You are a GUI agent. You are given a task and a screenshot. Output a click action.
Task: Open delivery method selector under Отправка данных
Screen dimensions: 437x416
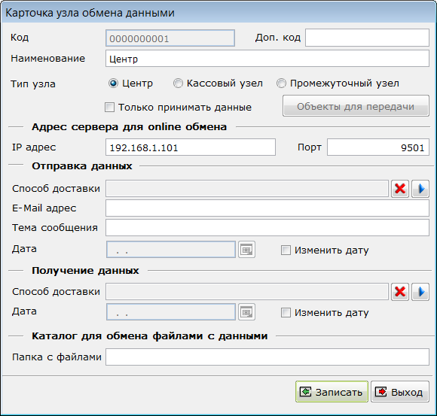(420, 189)
